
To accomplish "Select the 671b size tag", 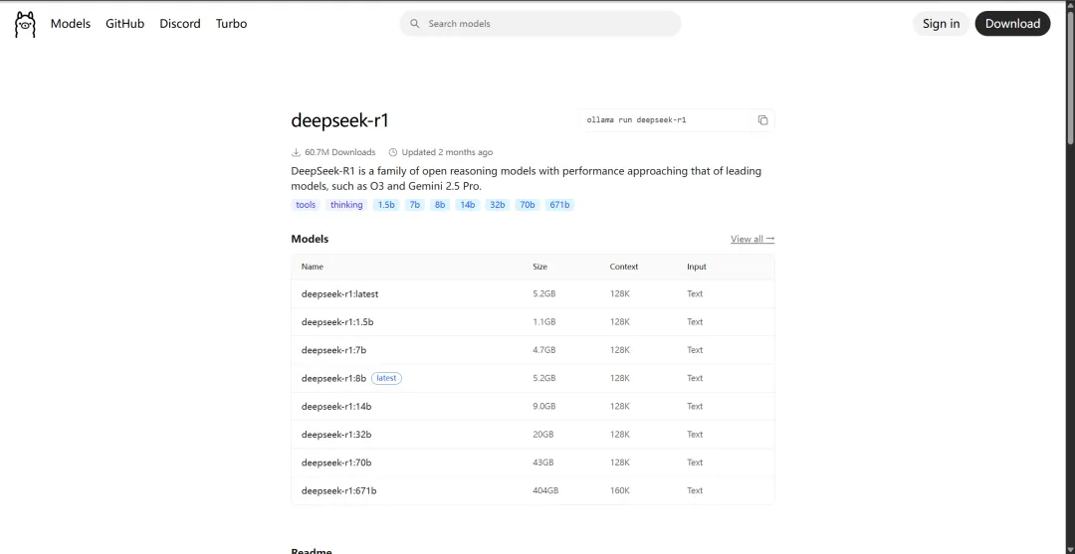I will 559,205.
